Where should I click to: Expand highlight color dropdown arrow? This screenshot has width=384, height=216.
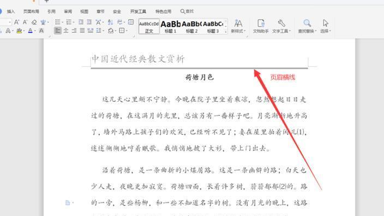[24, 31]
